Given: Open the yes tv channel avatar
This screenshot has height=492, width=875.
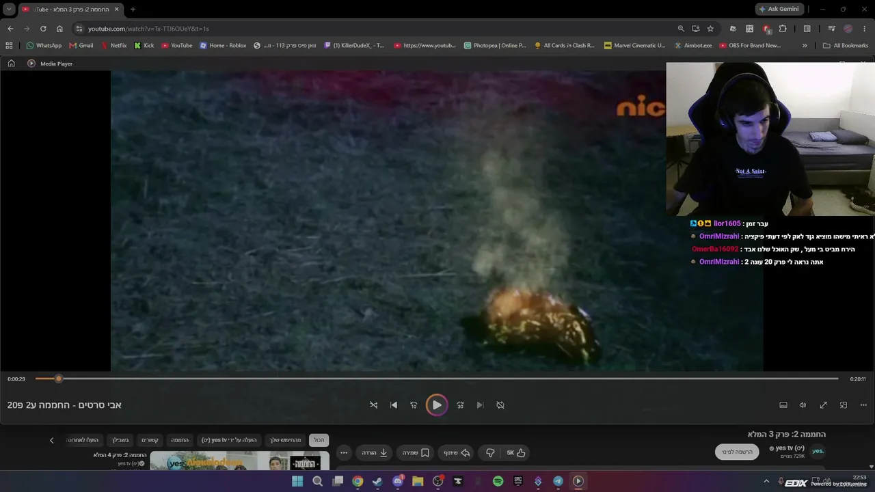Looking at the screenshot, I should (818, 451).
